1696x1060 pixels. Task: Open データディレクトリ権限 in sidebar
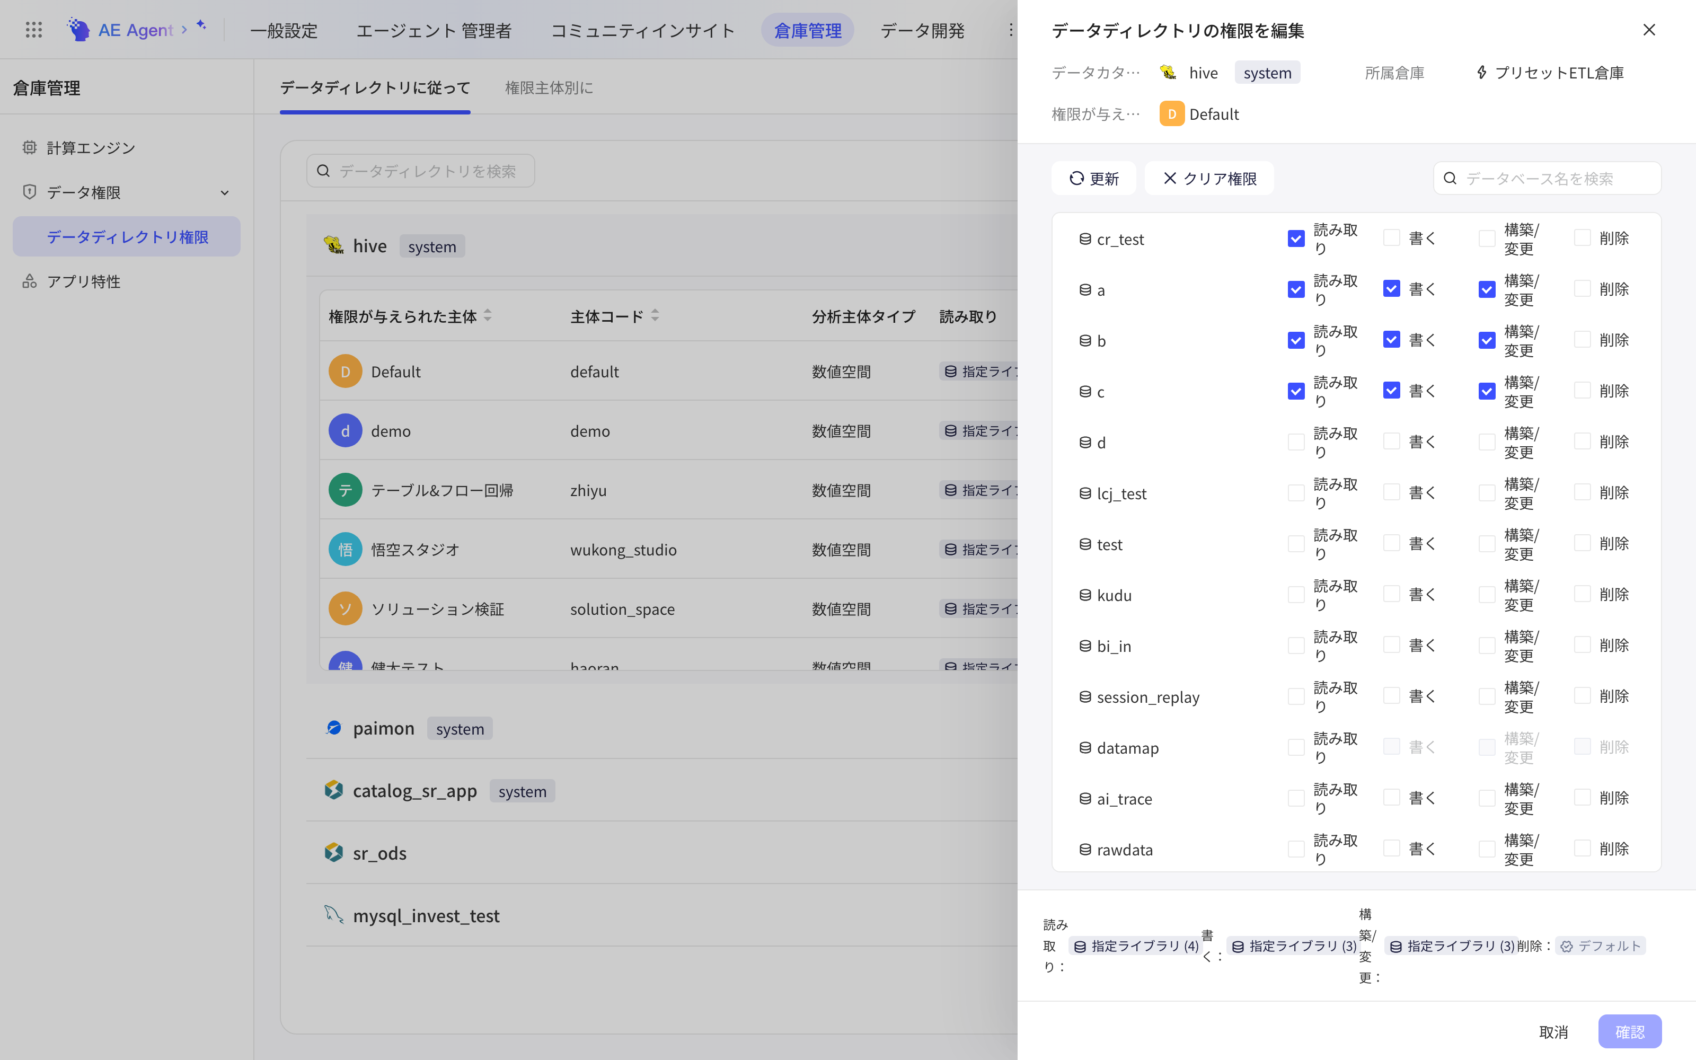pos(126,236)
